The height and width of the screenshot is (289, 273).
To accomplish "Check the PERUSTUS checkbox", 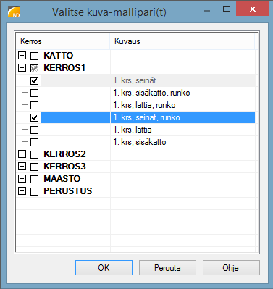I will coord(34,191).
